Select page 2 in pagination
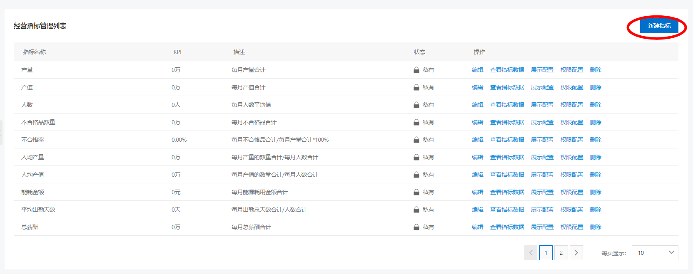Screen dimensions: 693x274 (x=561, y=253)
